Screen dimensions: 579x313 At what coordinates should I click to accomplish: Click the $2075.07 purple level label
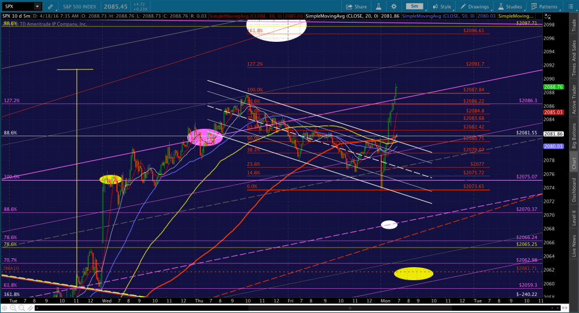526,177
